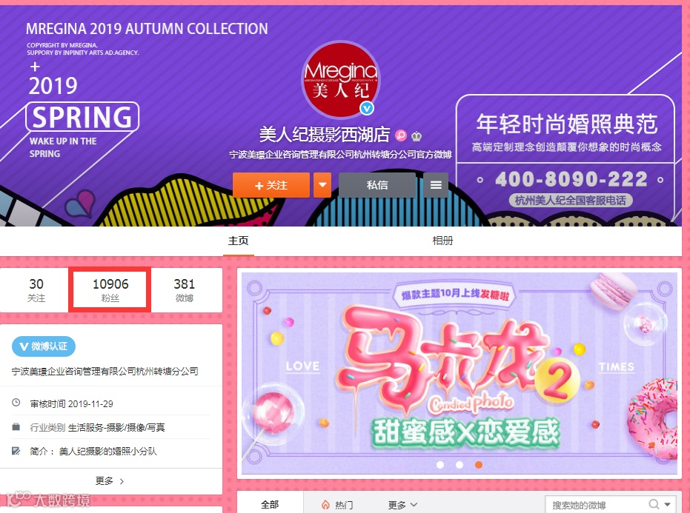Screen dimensions: 690x513
Task: Click the pink gender icon beside the username
Action: pyautogui.click(x=400, y=135)
